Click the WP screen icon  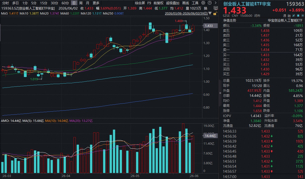tap(215, 8)
